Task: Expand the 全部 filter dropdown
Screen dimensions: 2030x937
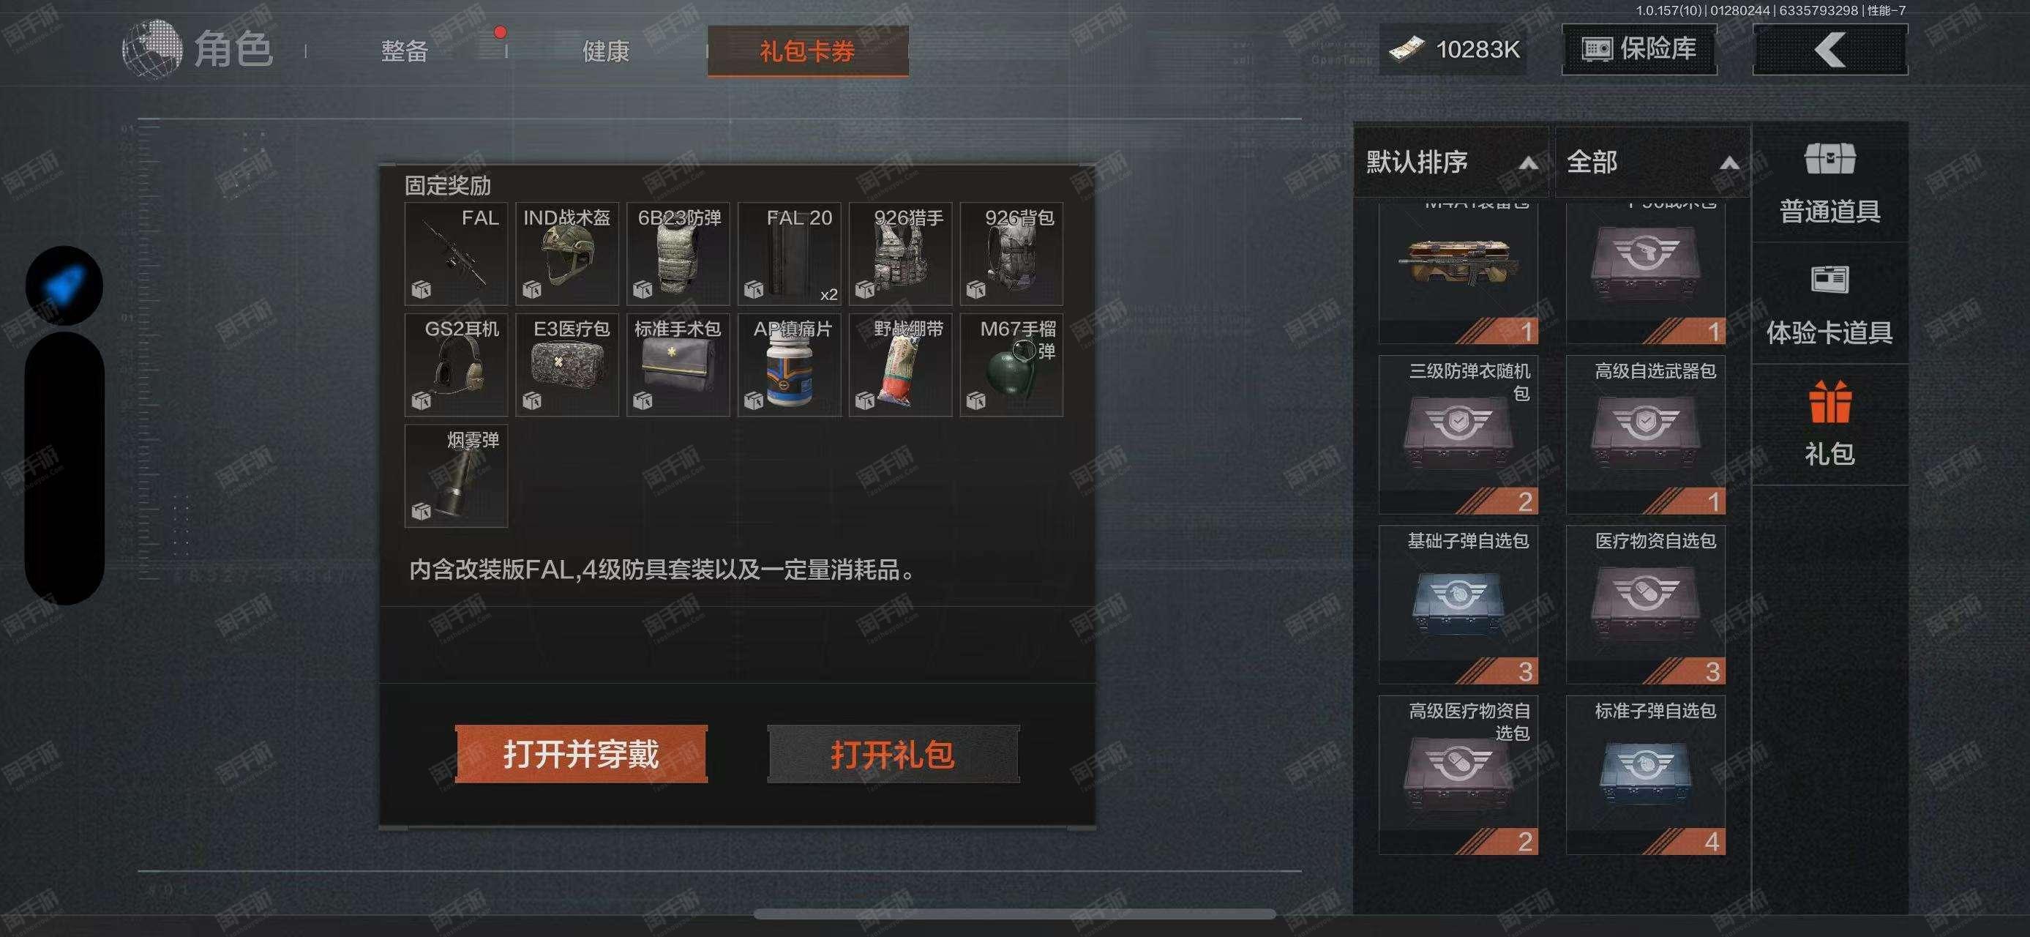Action: 1652,162
